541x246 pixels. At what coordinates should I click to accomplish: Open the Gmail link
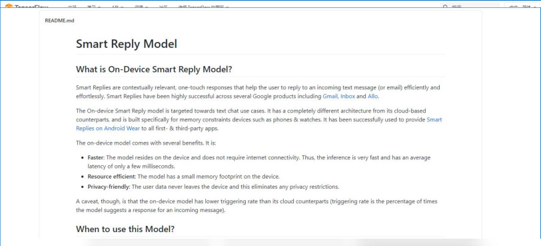(330, 97)
